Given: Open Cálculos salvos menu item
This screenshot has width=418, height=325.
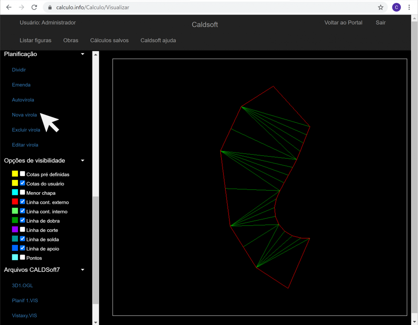Looking at the screenshot, I should point(109,40).
